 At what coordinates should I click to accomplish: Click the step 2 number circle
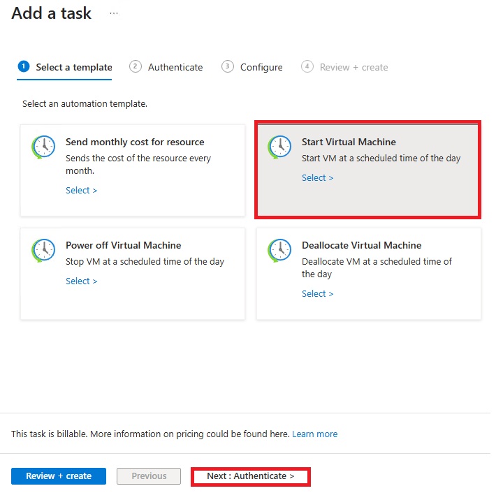tap(136, 66)
